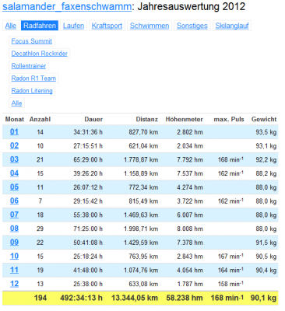Click the 158 min-1 pulse cell
285x311 pixels.
click(230, 284)
